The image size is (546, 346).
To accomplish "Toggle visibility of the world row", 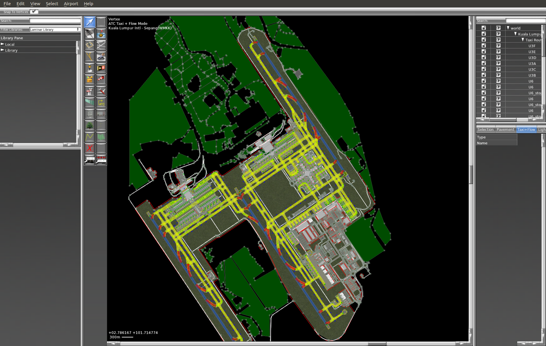I will [x=498, y=28].
